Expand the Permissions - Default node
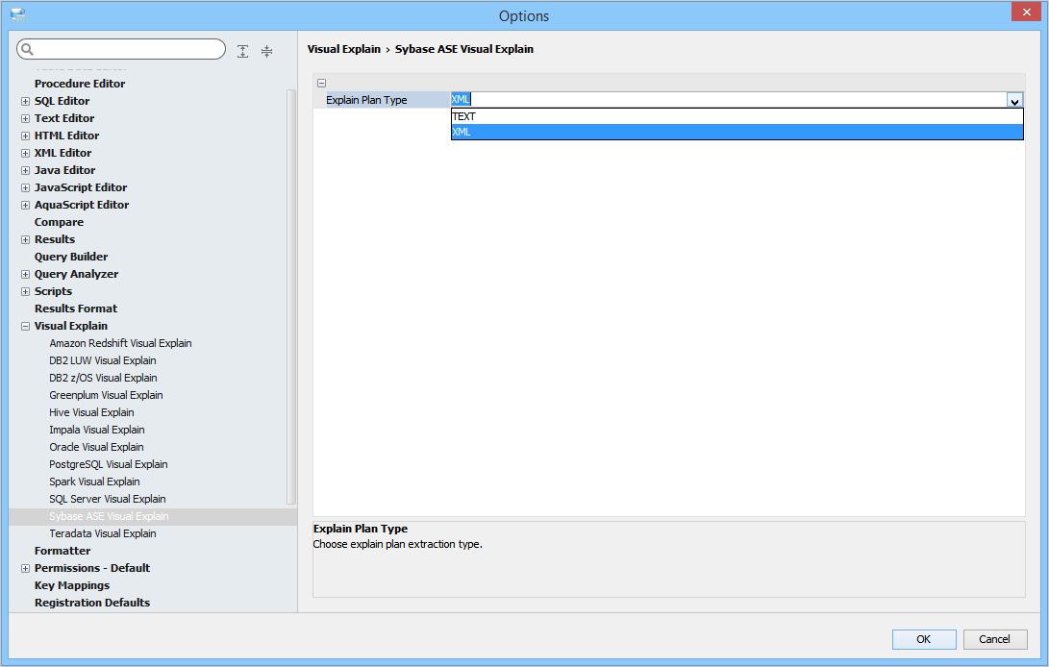Image resolution: width=1049 pixels, height=667 pixels. click(x=25, y=569)
